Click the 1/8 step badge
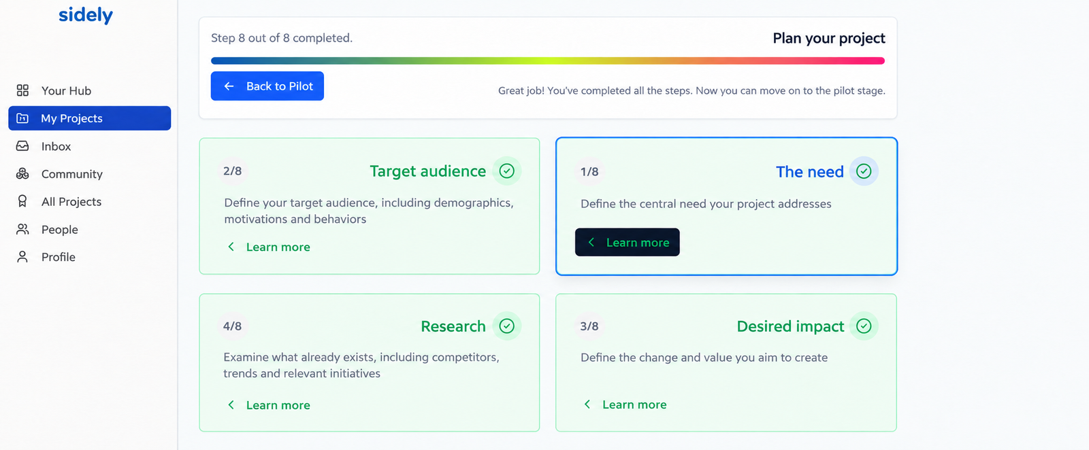 pos(589,172)
